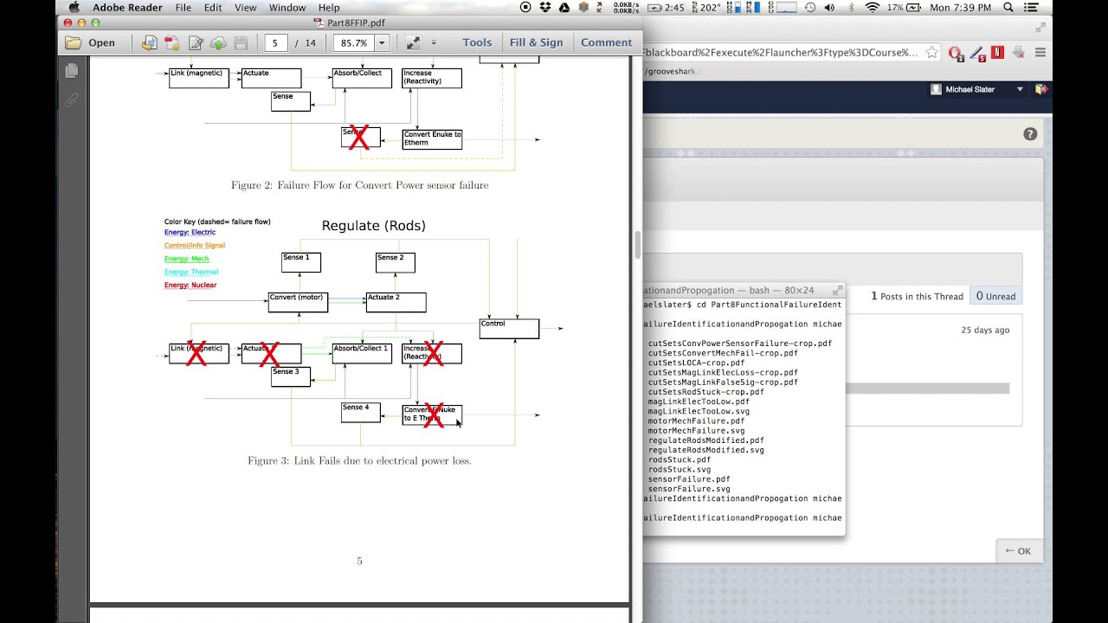
Task: Open the Window menu
Action: click(287, 8)
